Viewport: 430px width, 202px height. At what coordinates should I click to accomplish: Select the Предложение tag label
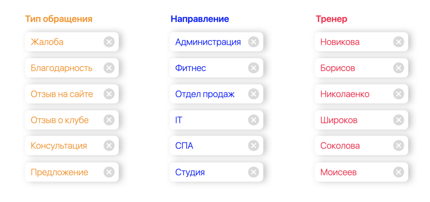tap(59, 172)
